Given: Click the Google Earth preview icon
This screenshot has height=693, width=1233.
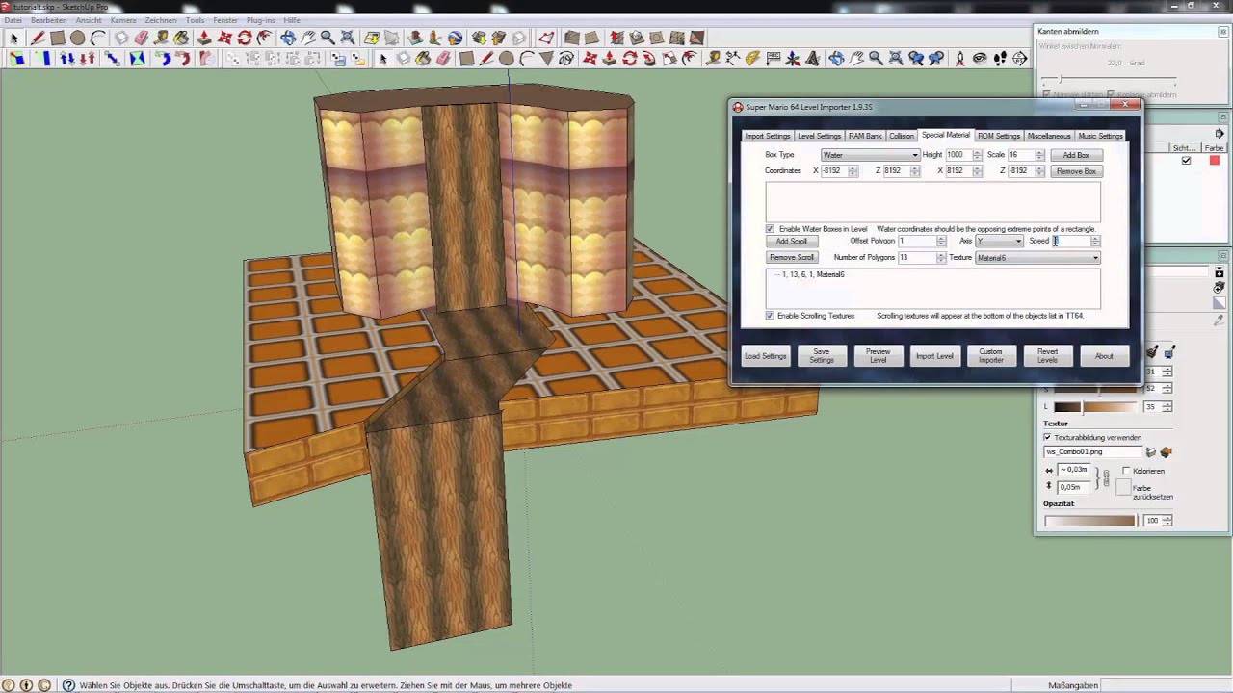Looking at the screenshot, I should (454, 38).
